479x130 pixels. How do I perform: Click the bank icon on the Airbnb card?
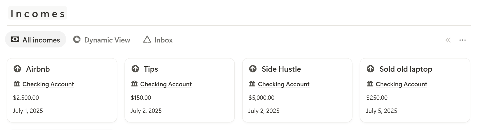coord(16,84)
